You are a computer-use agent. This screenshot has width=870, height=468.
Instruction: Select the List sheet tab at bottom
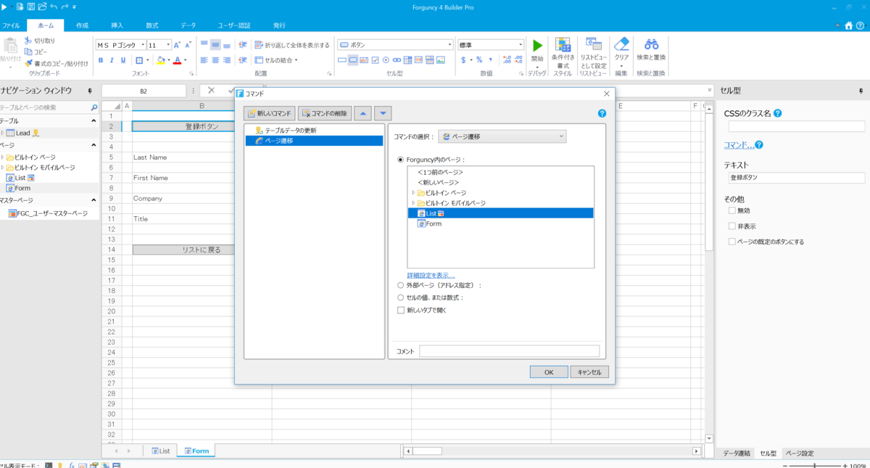pos(160,450)
